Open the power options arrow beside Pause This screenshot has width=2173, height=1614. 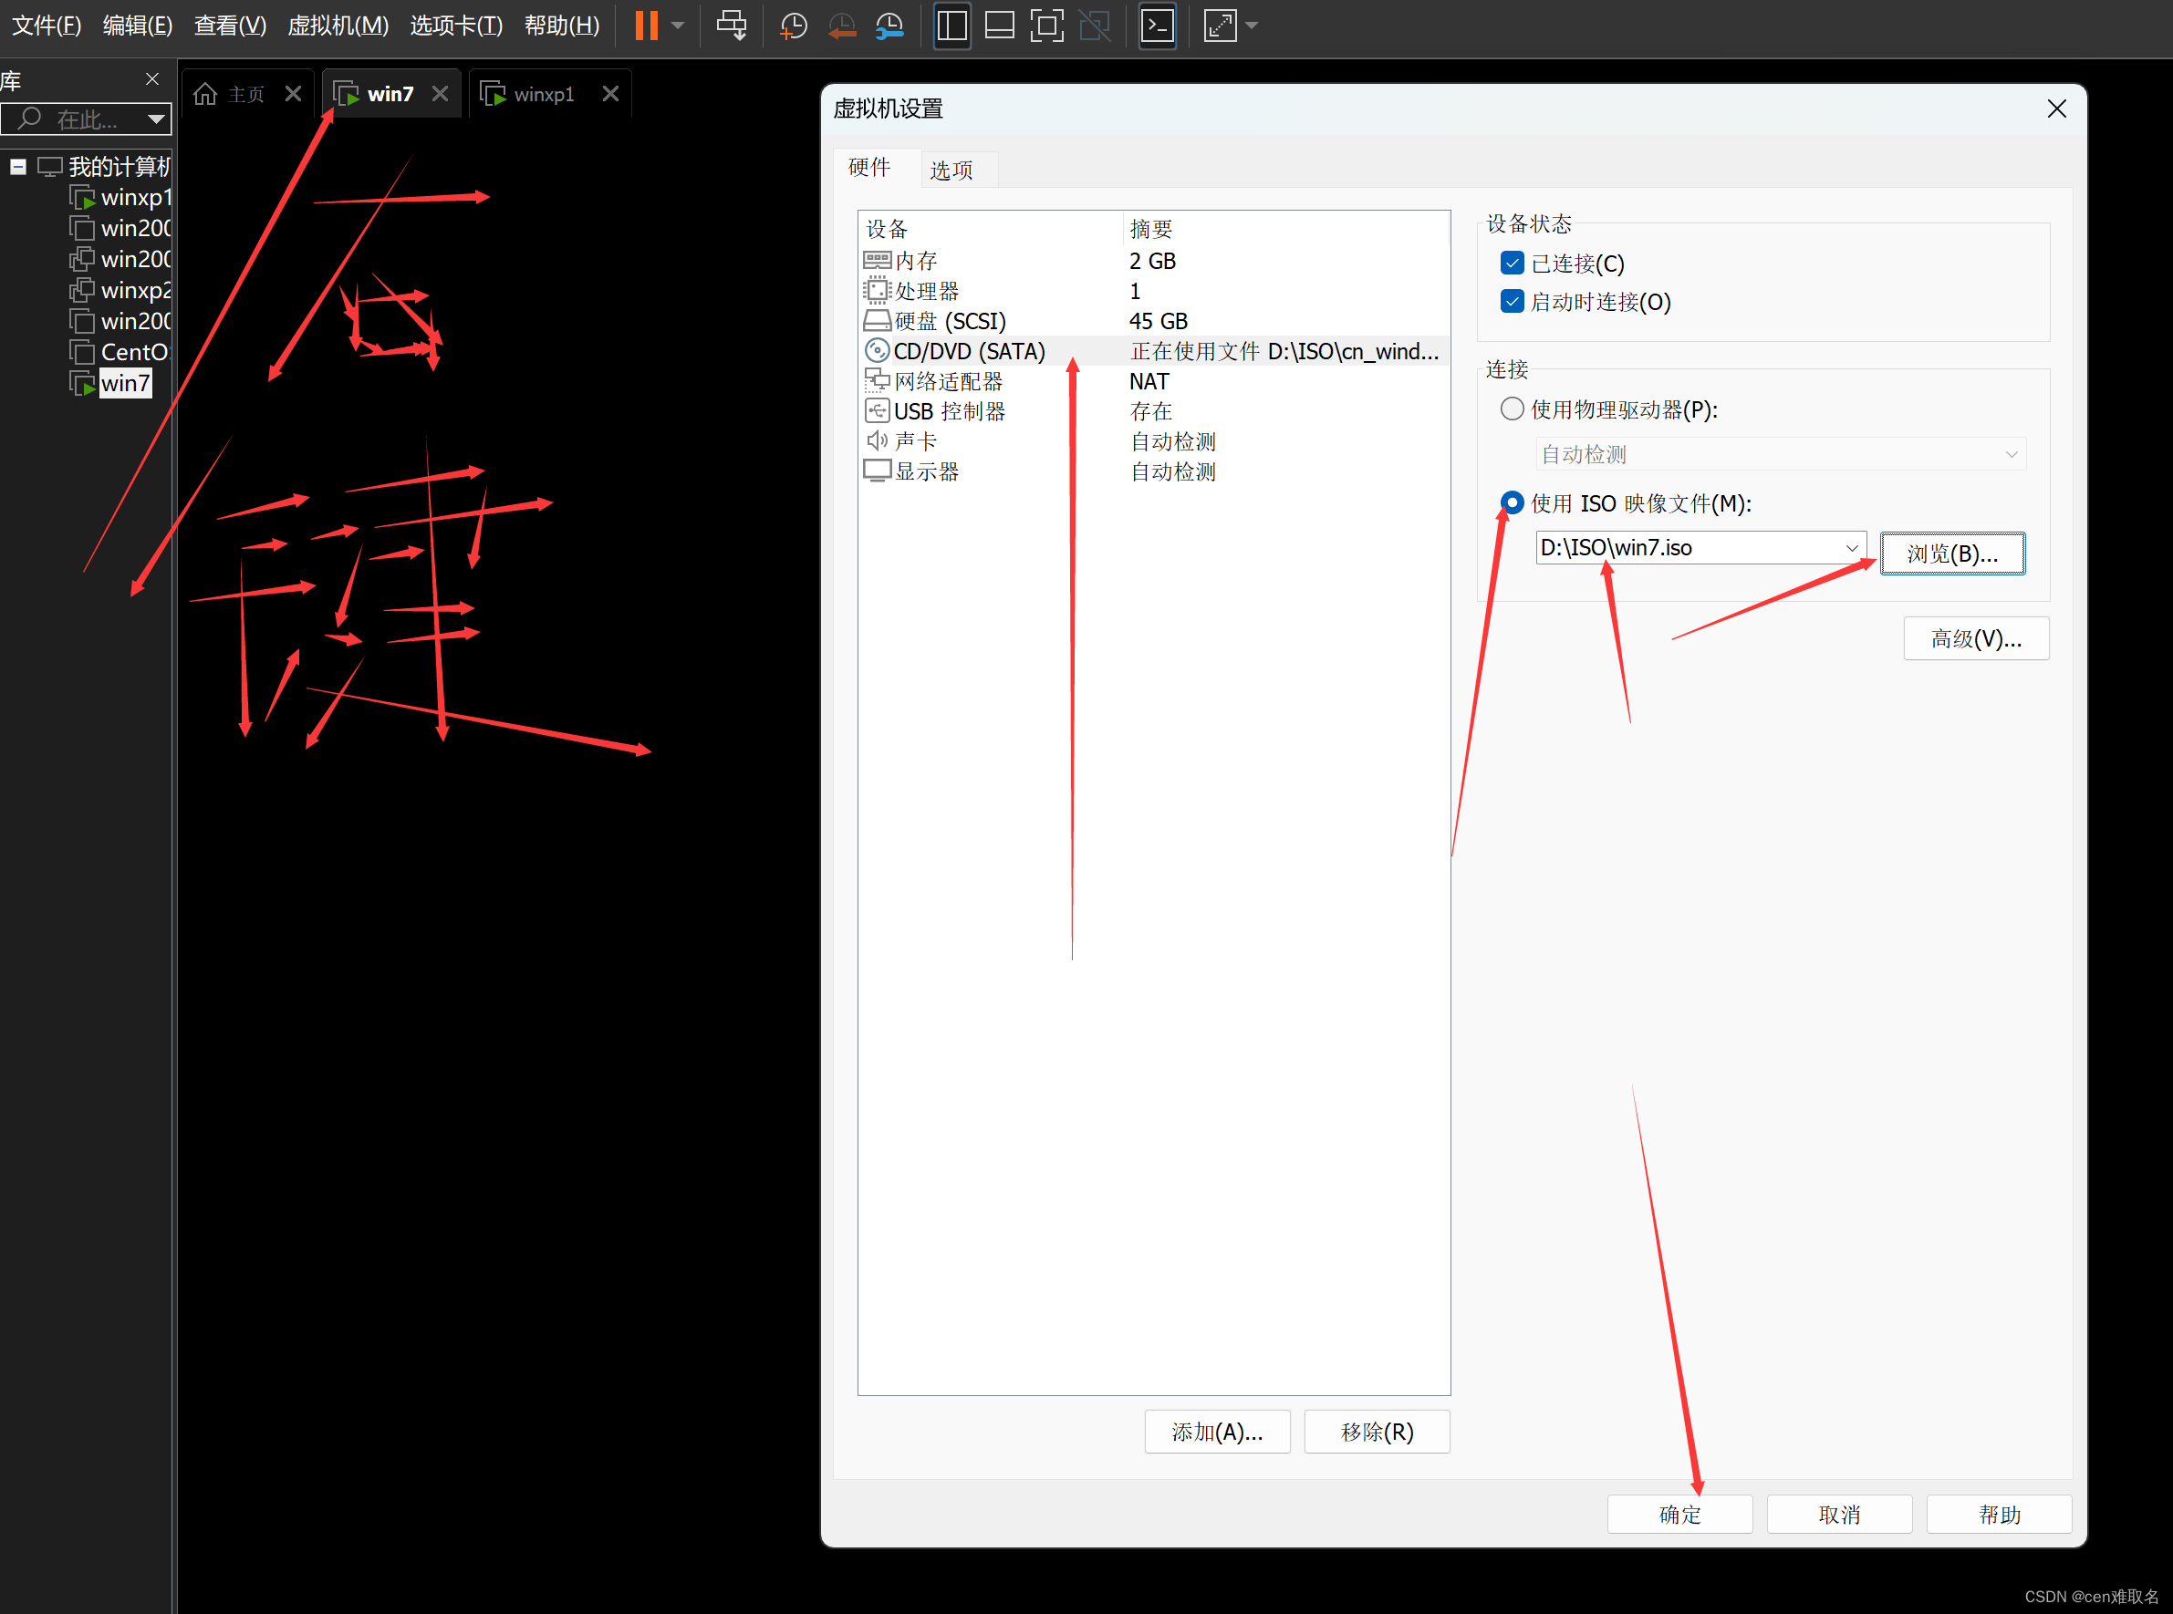pos(679,26)
